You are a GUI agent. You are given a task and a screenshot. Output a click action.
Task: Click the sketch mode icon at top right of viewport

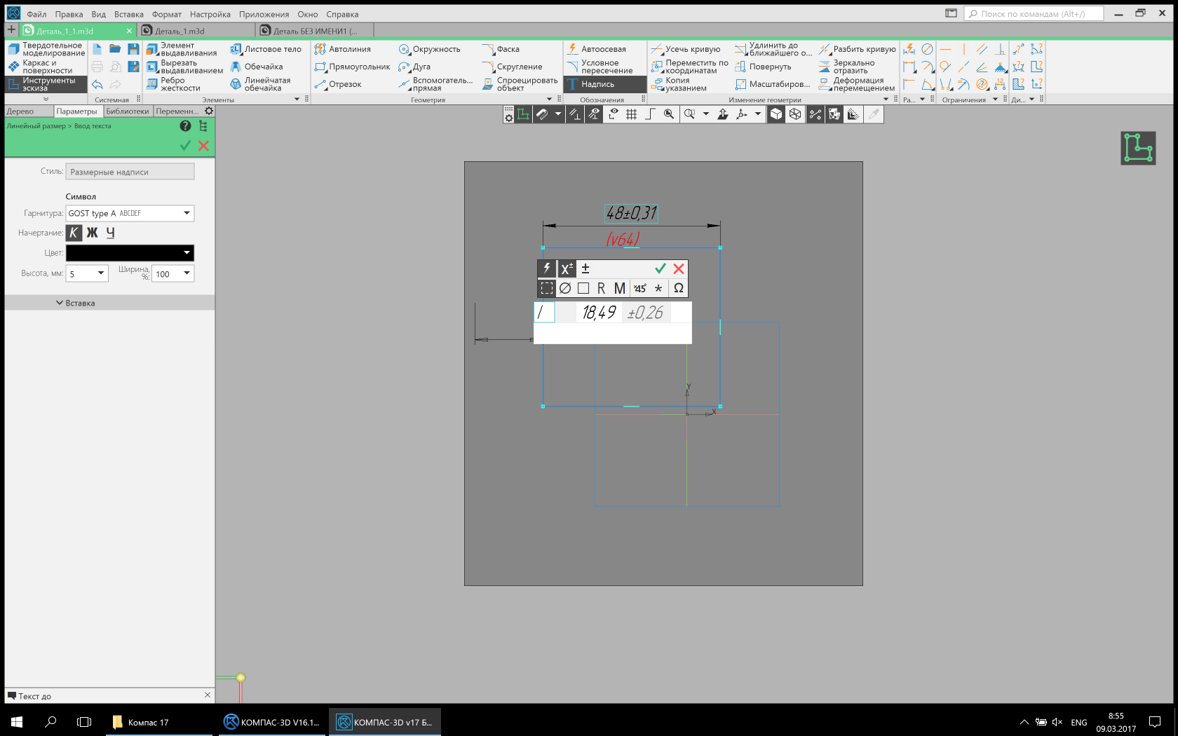click(x=1138, y=148)
